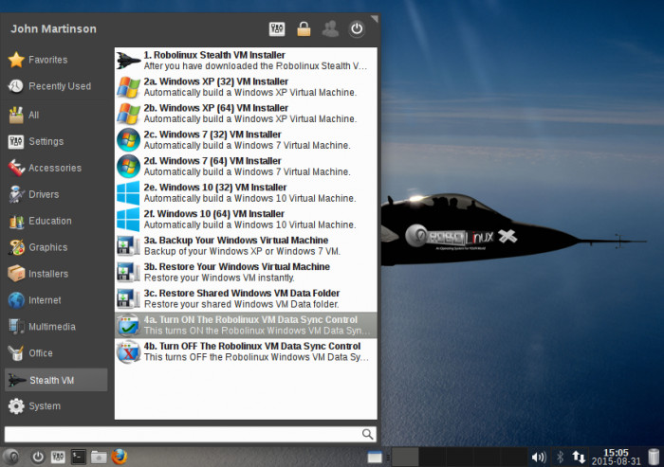Click the 3b restore icon
The image size is (664, 467).
point(128,273)
